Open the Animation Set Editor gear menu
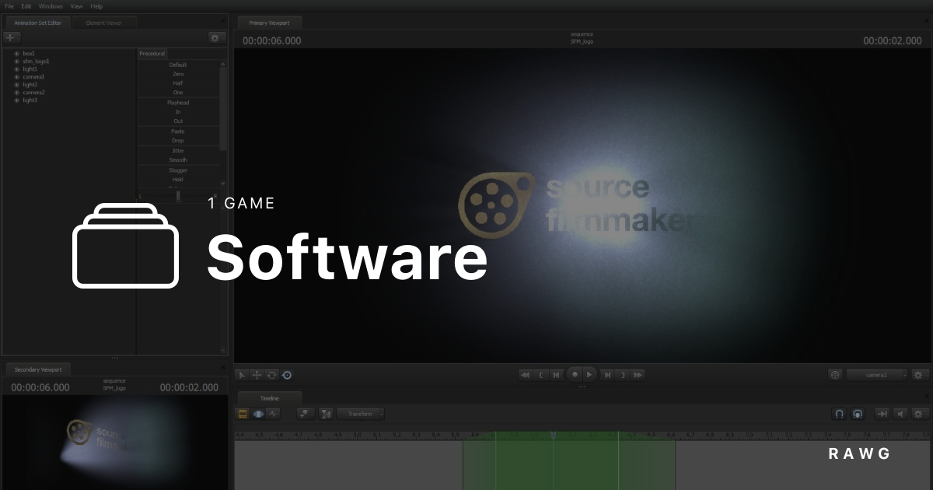Viewport: 933px width, 490px height. (216, 37)
